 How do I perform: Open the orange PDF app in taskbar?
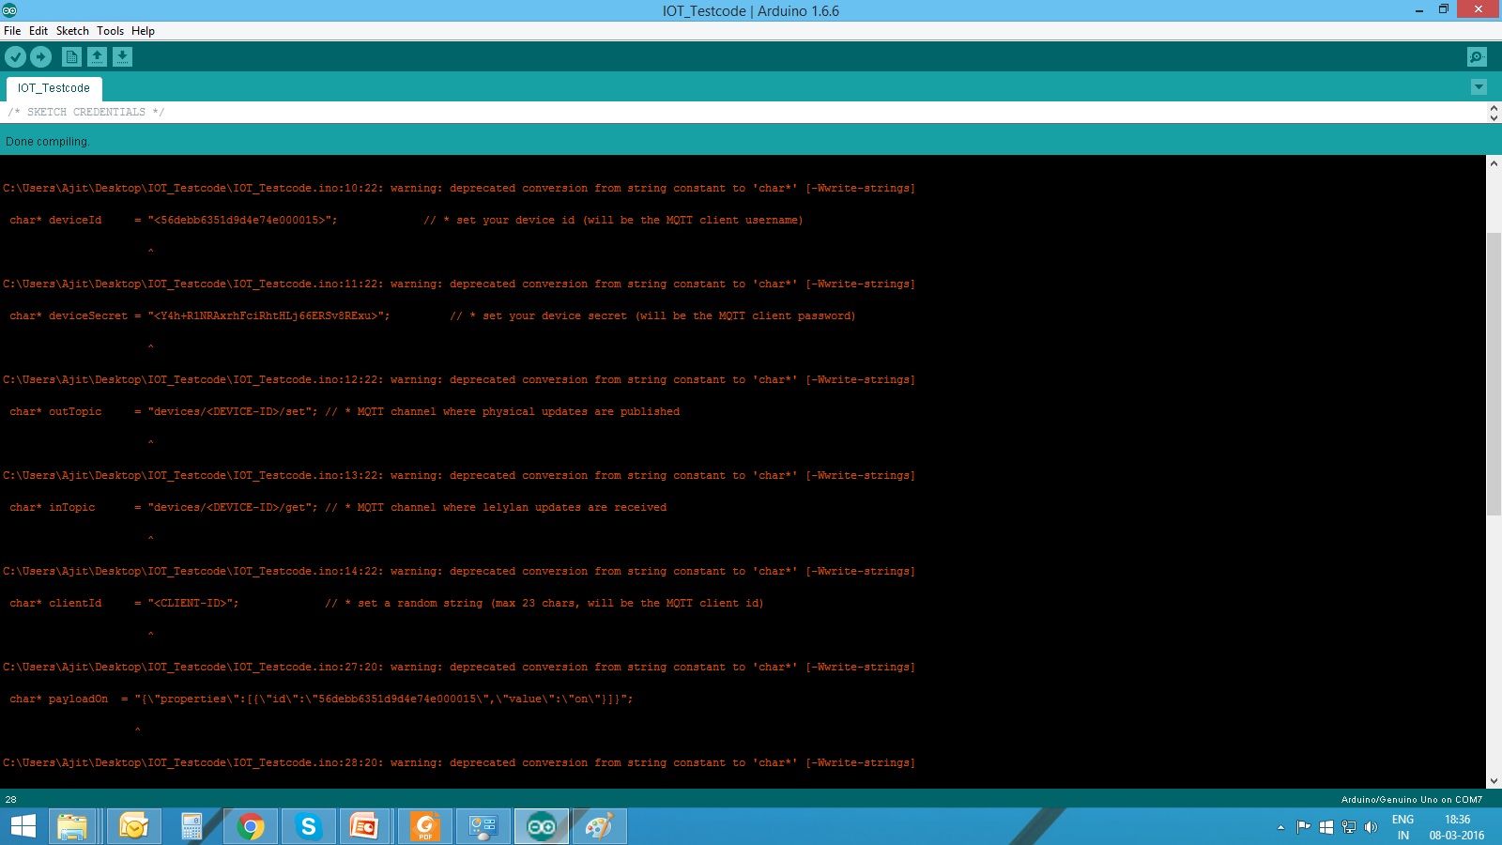(x=424, y=826)
